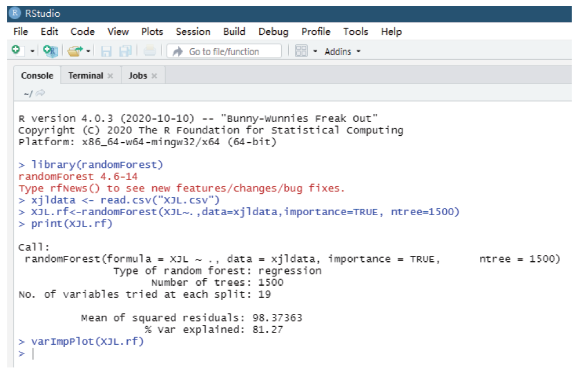
Task: Switch to the Terminal tab
Action: click(x=85, y=75)
